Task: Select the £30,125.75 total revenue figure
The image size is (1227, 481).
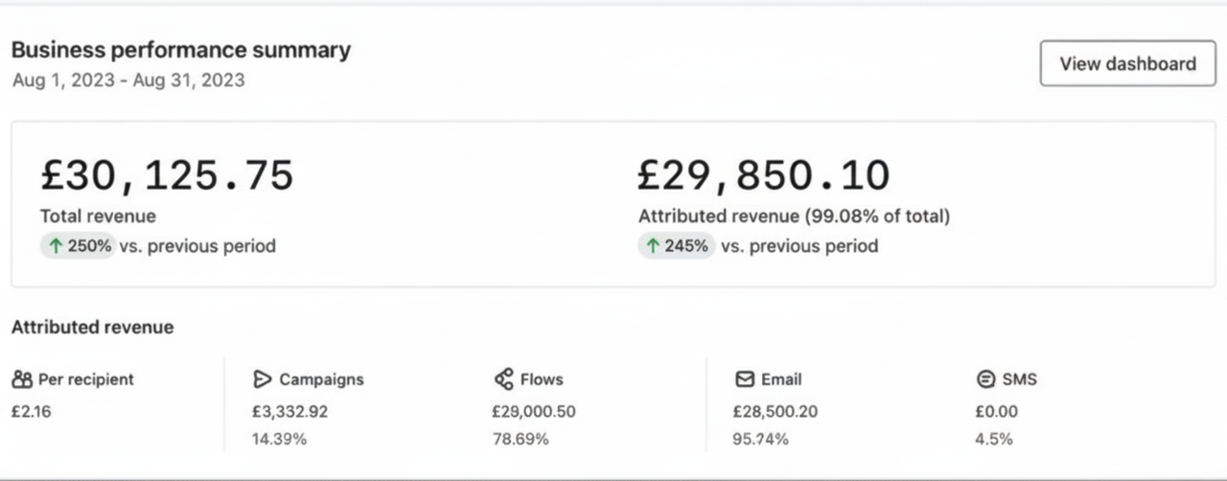Action: point(167,175)
